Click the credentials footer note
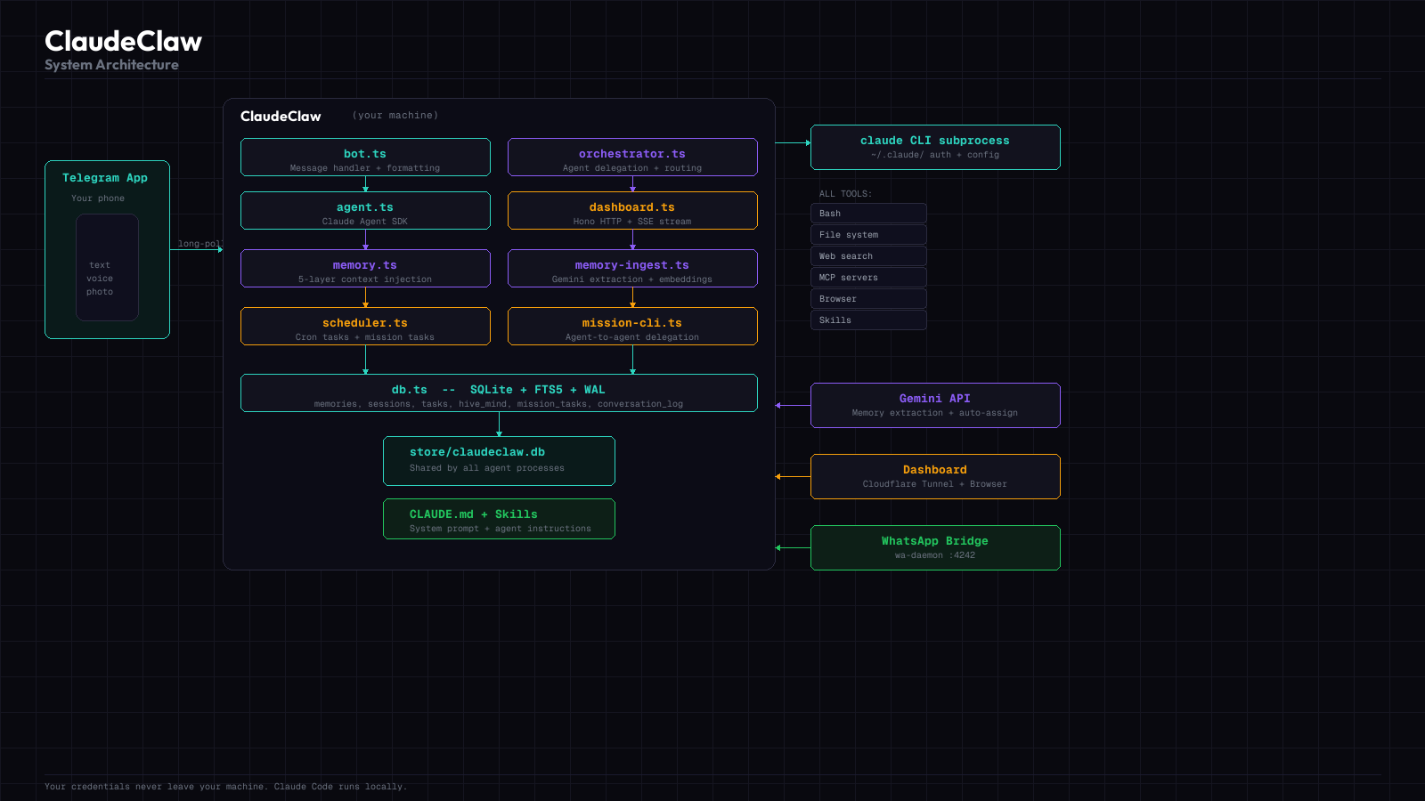Viewport: 1425px width, 801px height. point(225,787)
